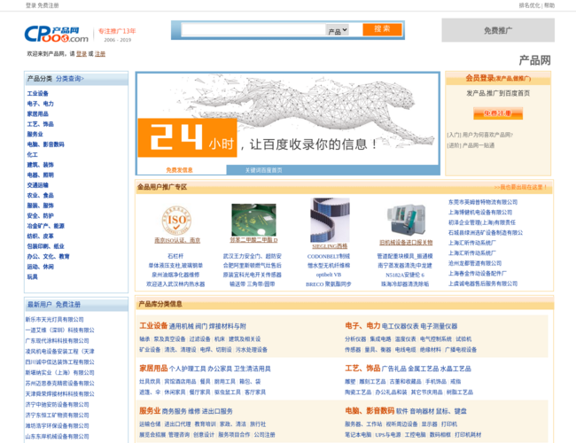Open 旧机械设备进口报关物 product link

tap(406, 243)
